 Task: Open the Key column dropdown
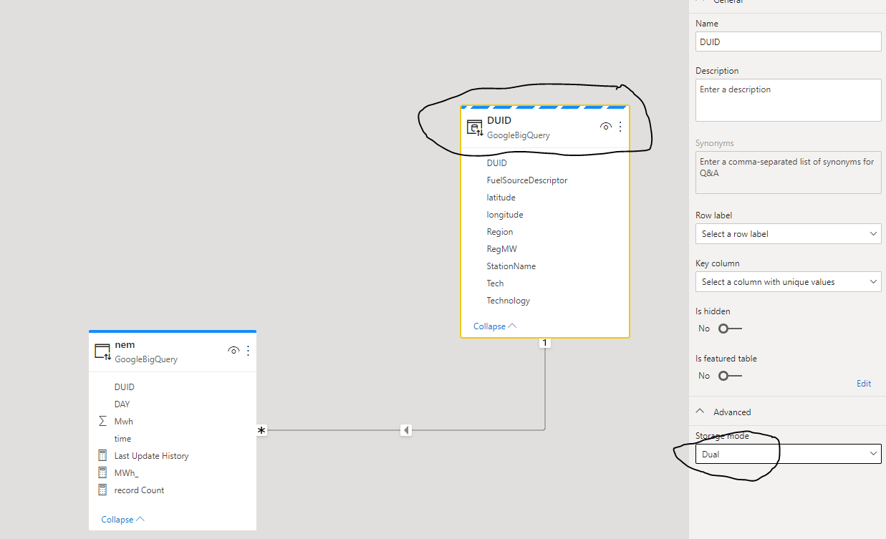(x=788, y=282)
